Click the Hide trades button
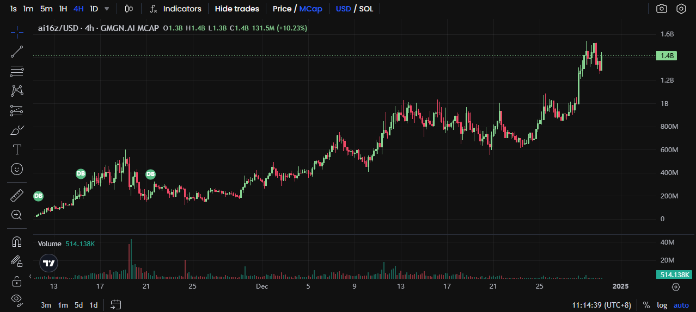Screen dimensions: 696x312 (x=237, y=9)
